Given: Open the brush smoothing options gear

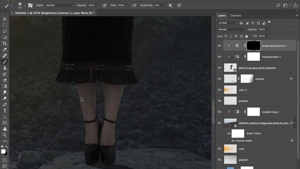Looking at the screenshot, I should tap(170, 5).
